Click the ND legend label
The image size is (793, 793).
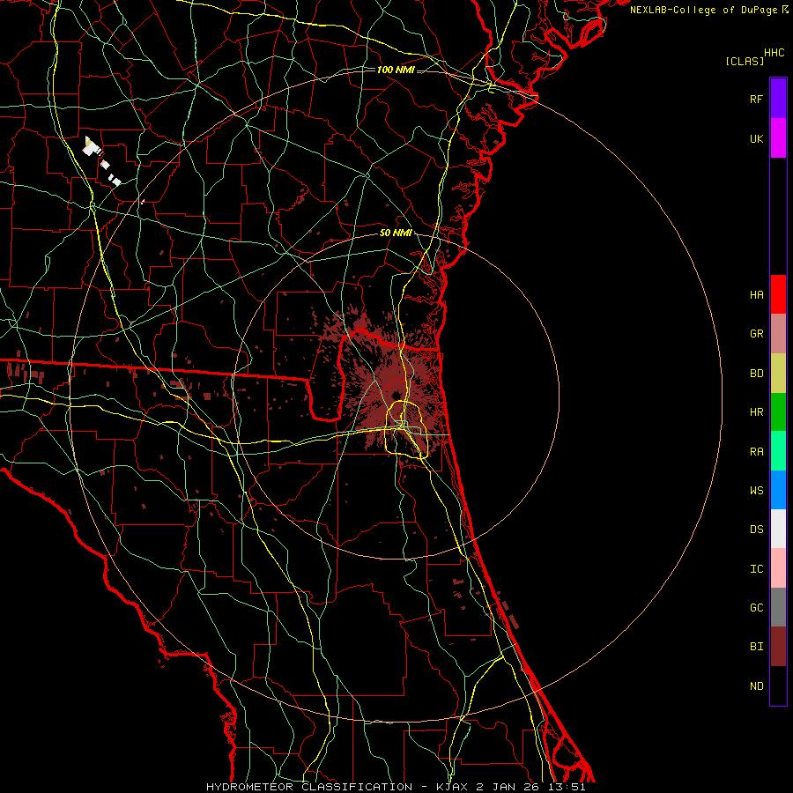(x=756, y=686)
